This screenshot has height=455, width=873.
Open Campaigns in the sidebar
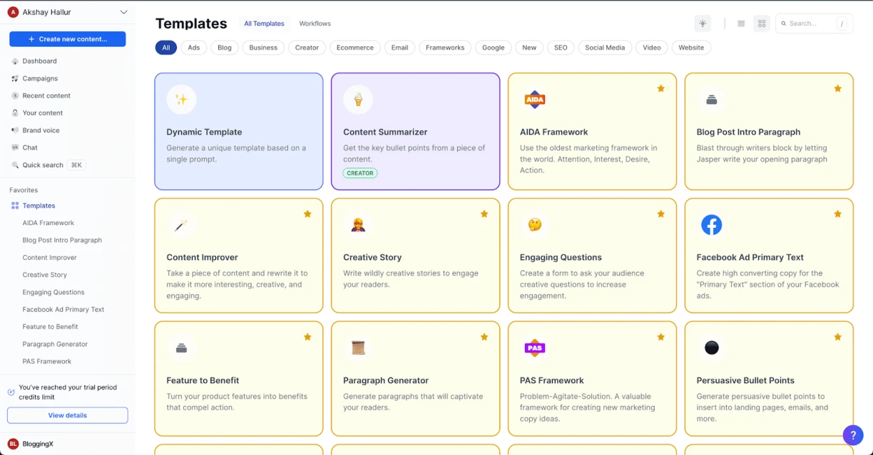(40, 78)
